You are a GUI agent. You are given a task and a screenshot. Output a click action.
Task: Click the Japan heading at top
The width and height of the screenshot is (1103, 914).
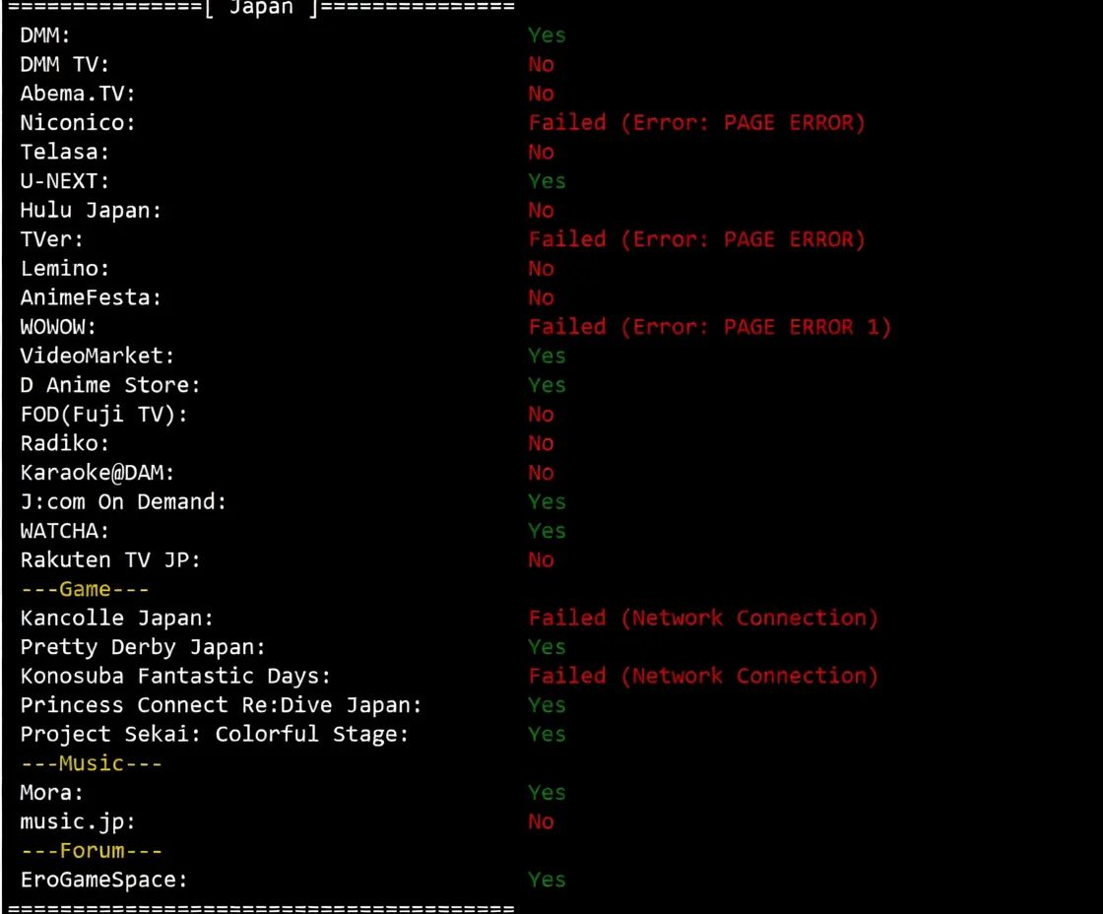pyautogui.click(x=262, y=8)
